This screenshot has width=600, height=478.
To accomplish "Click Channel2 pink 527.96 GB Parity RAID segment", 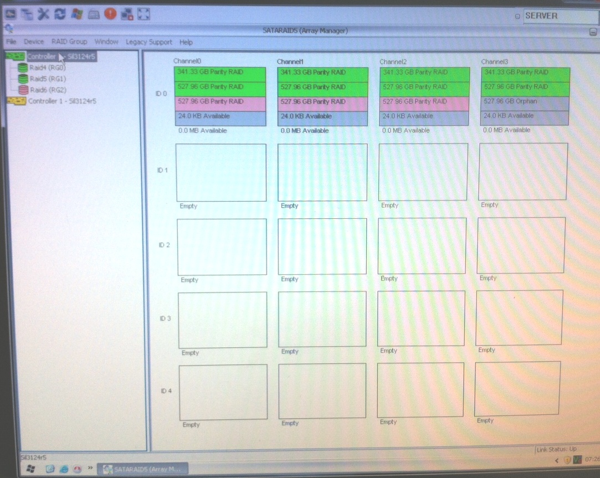I will (424, 104).
